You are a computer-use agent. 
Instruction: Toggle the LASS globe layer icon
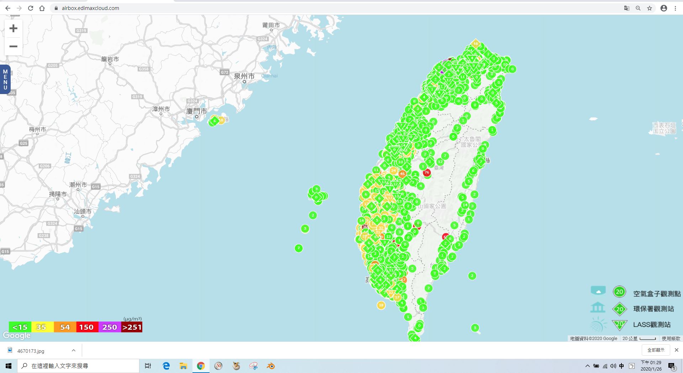tap(598, 324)
